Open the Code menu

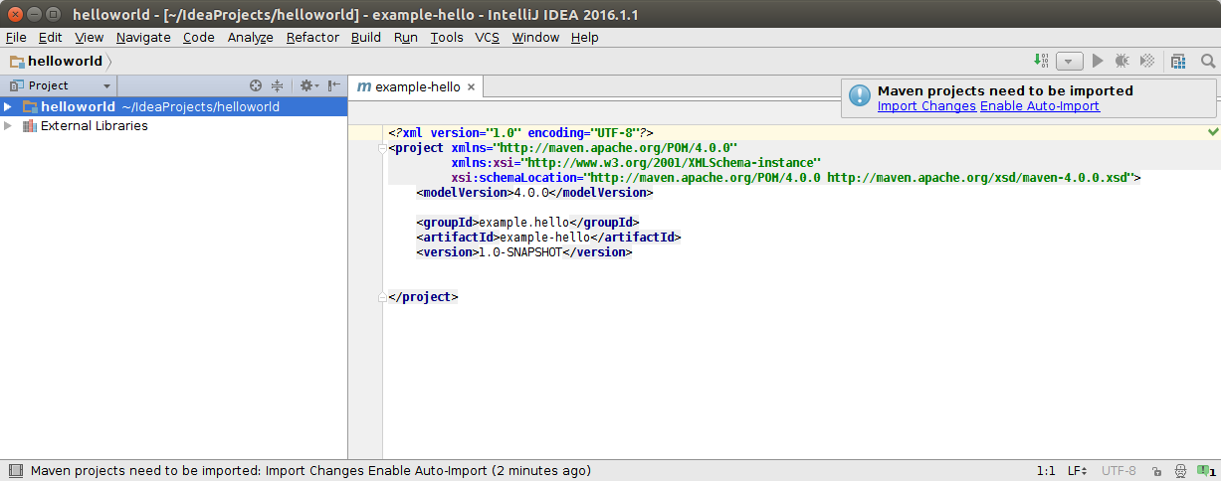click(198, 37)
